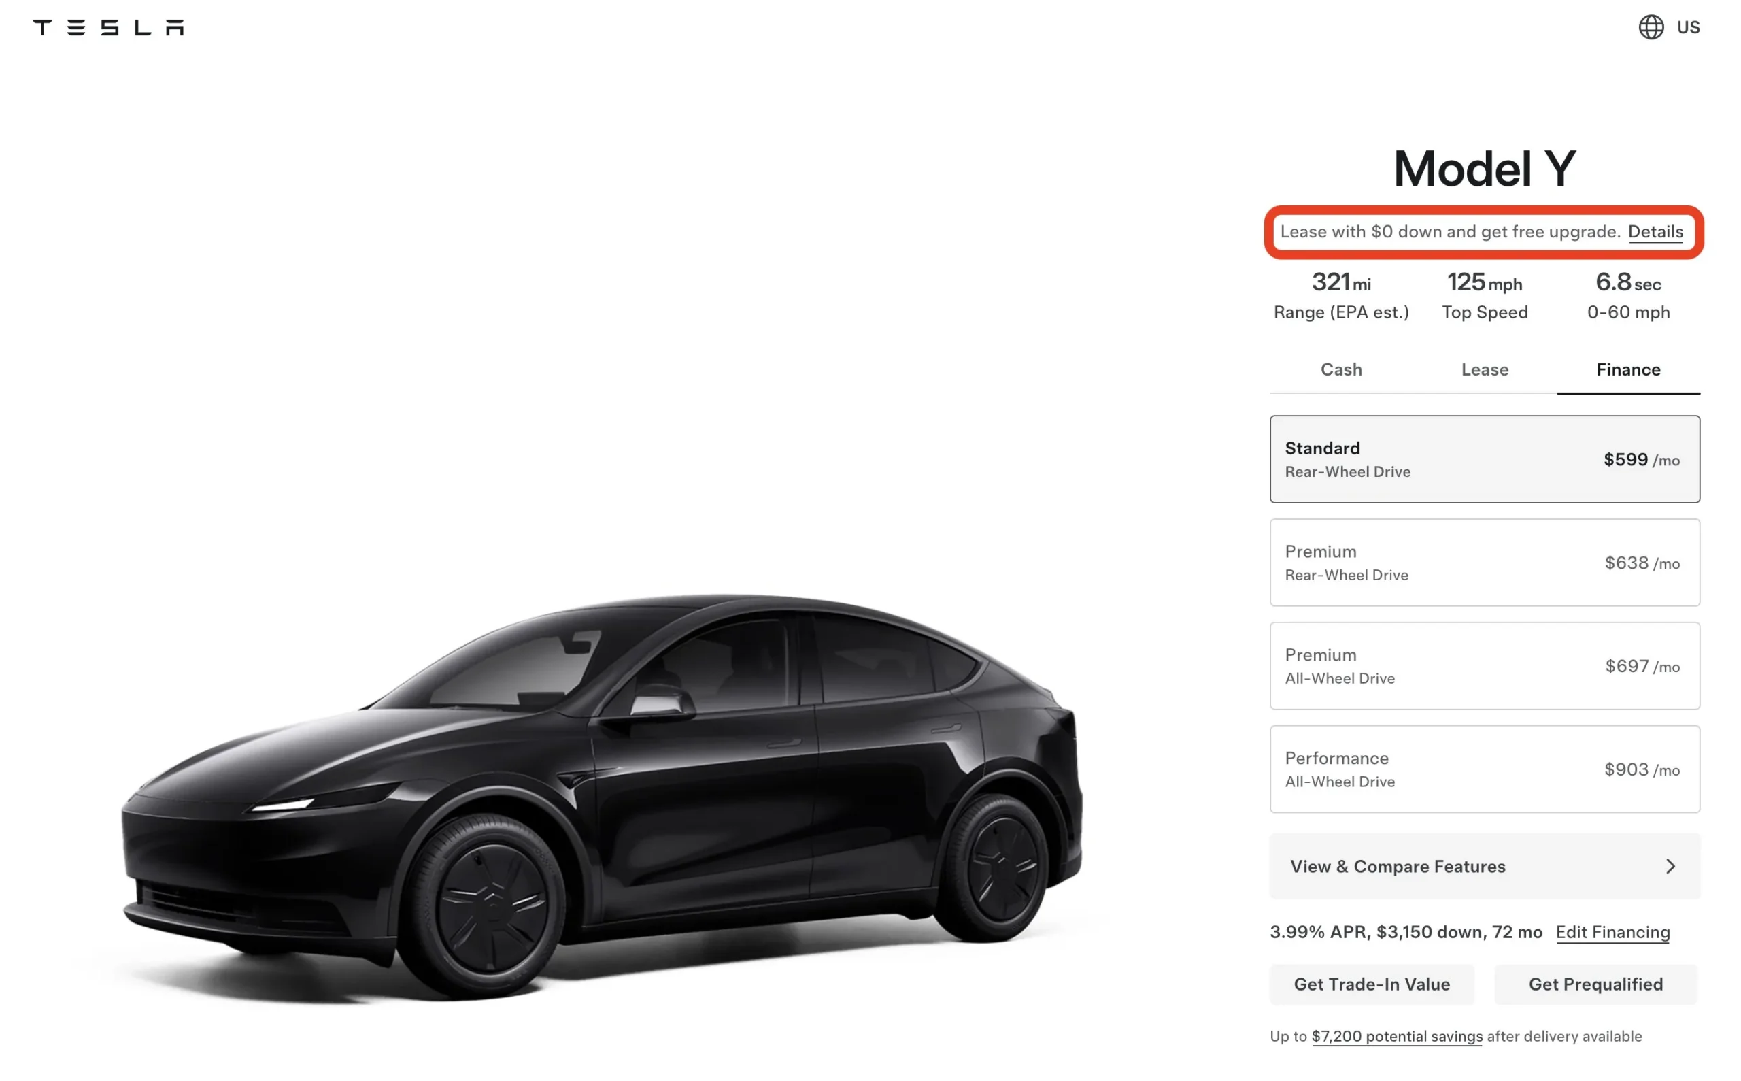Click Get Trade-In Value

tap(1371, 984)
